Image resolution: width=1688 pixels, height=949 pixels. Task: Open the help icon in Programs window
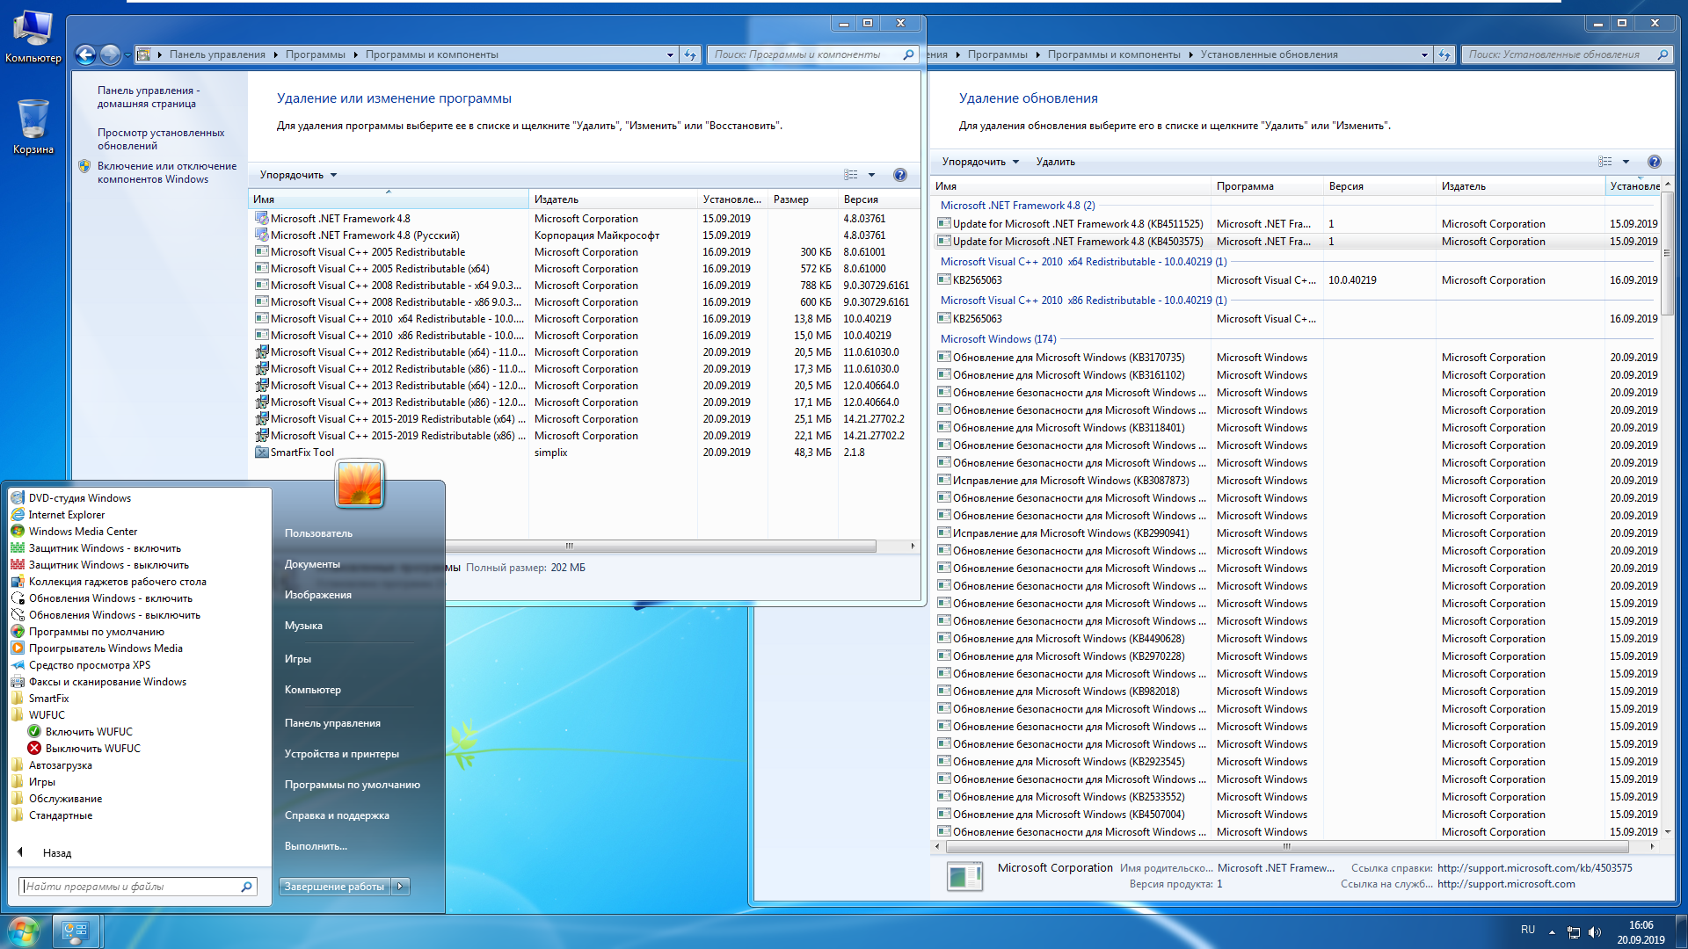point(899,175)
